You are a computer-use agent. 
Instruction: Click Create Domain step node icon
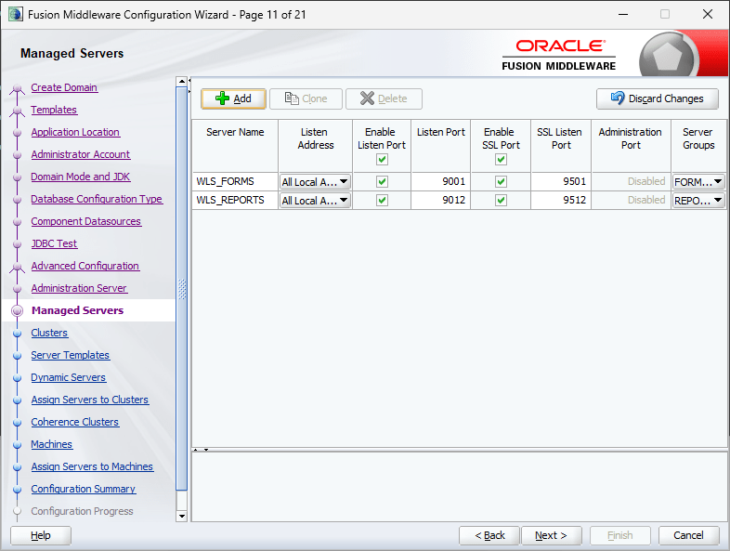(x=18, y=88)
